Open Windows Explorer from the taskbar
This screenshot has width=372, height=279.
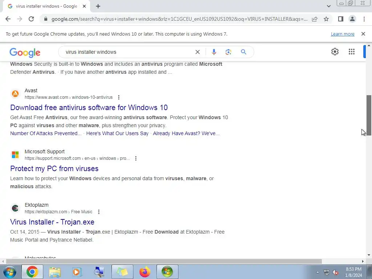[x=55, y=272]
